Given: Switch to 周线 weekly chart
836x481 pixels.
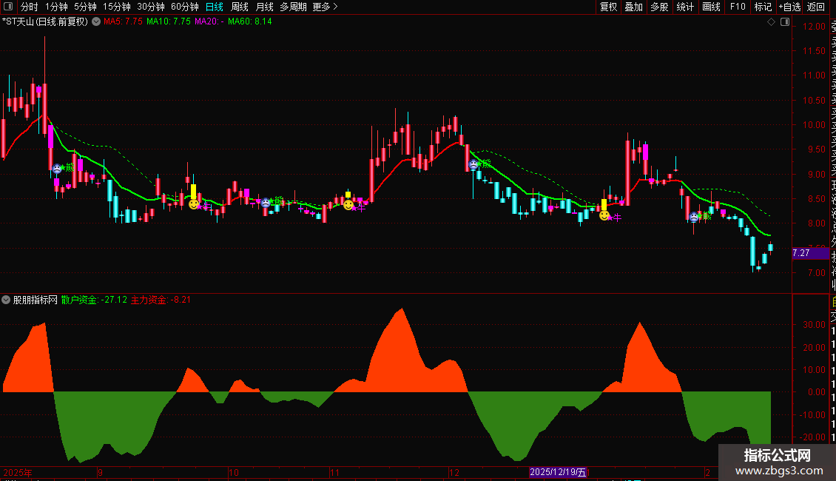Looking at the screenshot, I should click(x=240, y=7).
